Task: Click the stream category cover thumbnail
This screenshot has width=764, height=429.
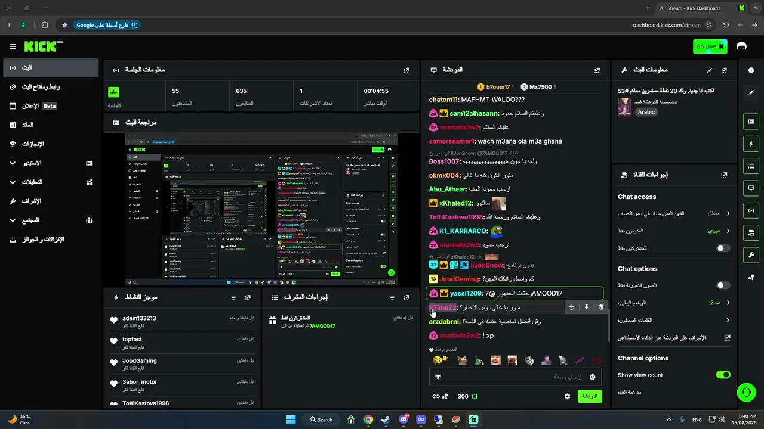Action: 625,107
